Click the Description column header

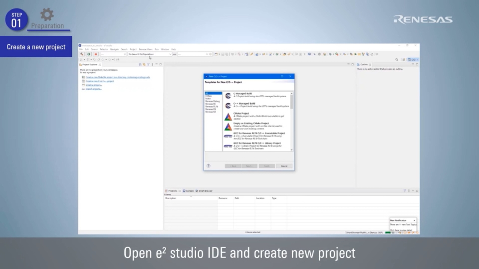pos(191,198)
